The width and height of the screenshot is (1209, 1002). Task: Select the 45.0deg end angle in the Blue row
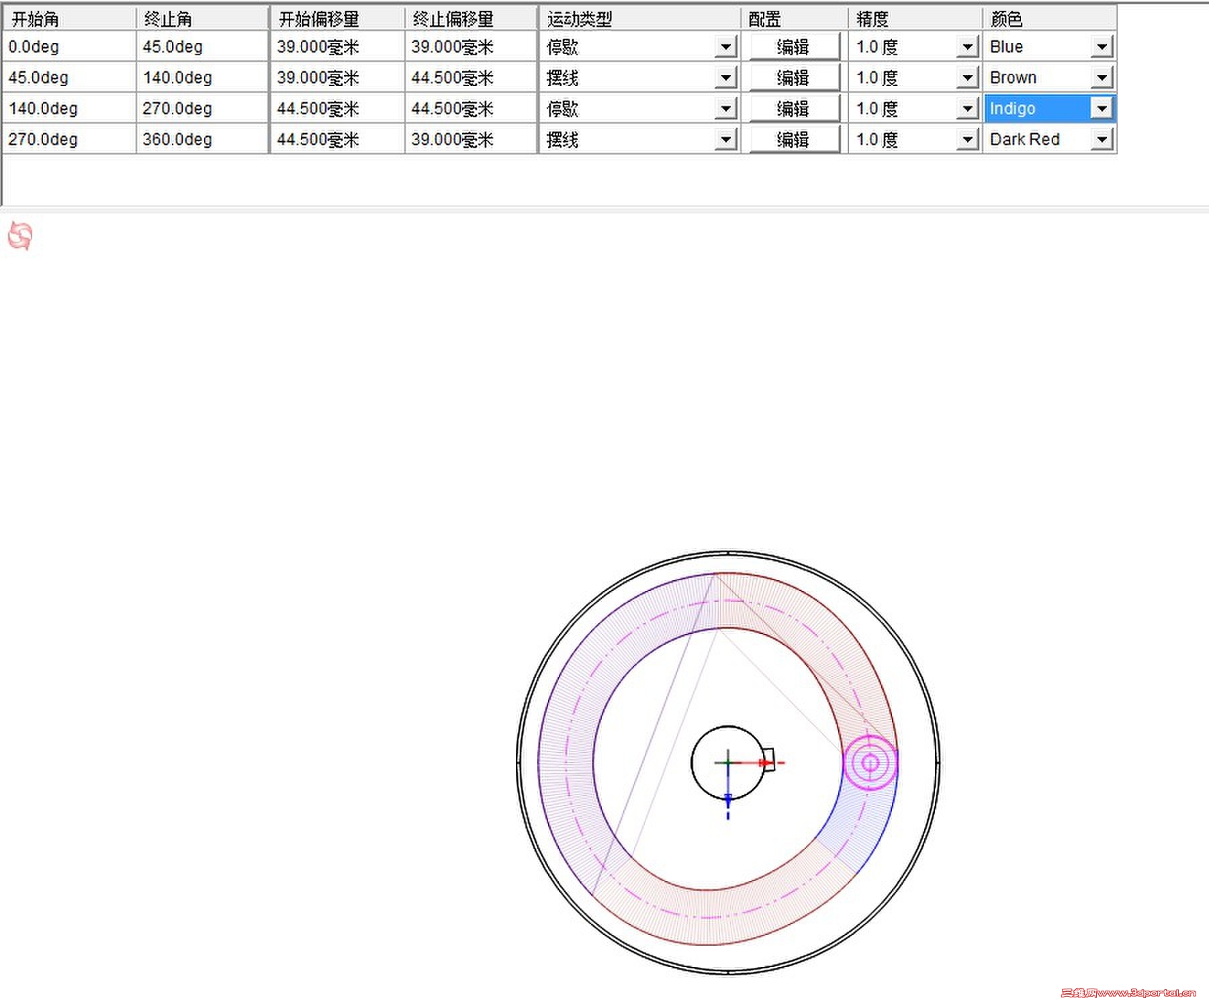pos(202,47)
